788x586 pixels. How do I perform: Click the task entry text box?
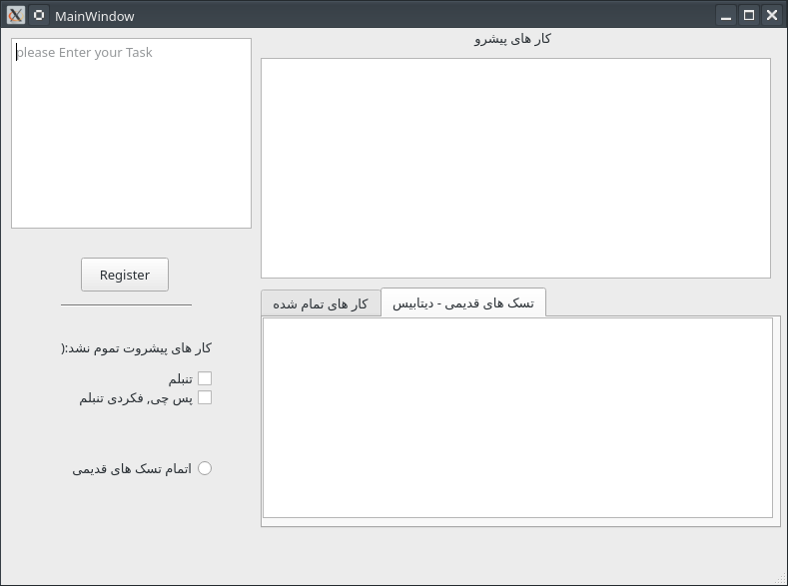131,133
